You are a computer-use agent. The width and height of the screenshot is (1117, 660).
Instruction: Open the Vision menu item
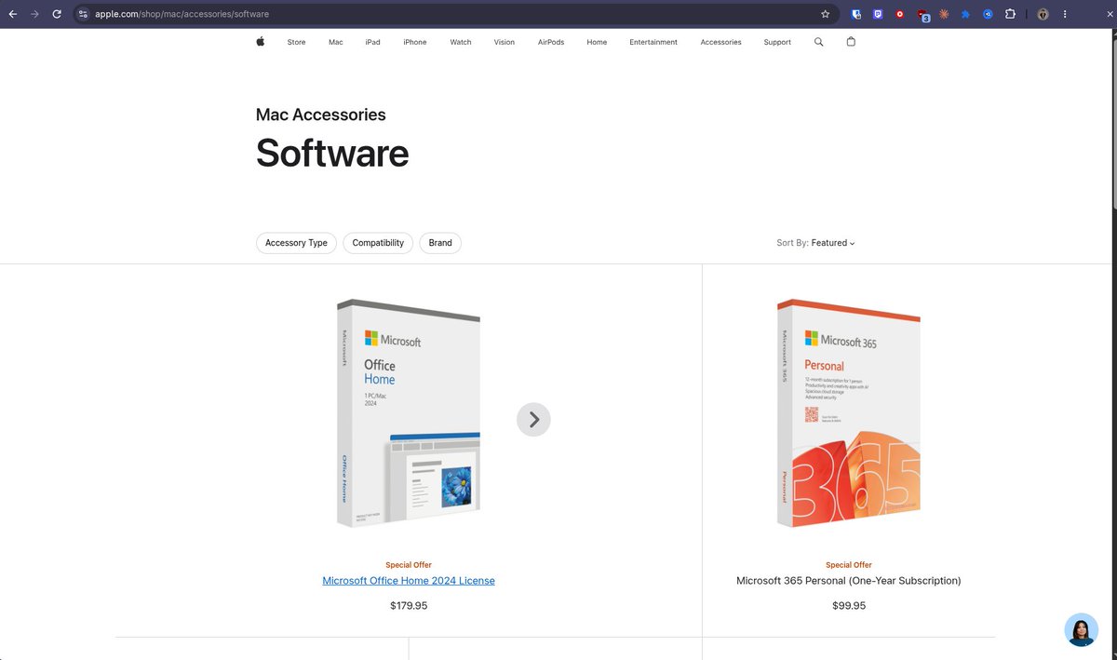tap(505, 42)
